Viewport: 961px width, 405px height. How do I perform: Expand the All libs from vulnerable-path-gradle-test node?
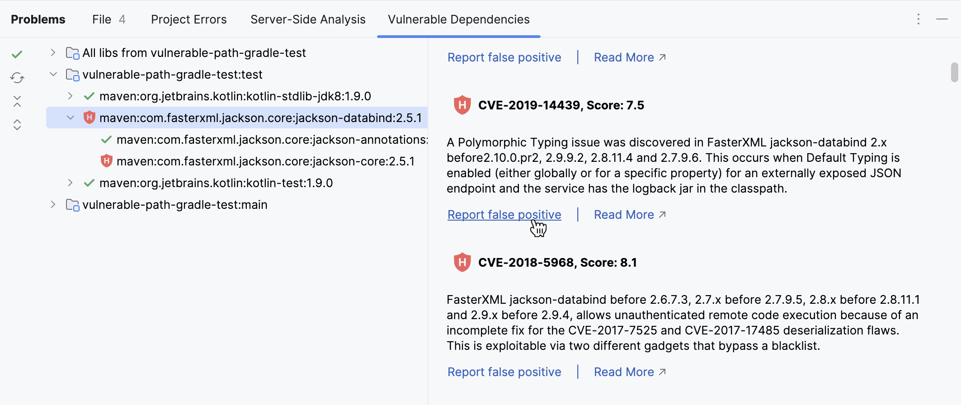53,52
